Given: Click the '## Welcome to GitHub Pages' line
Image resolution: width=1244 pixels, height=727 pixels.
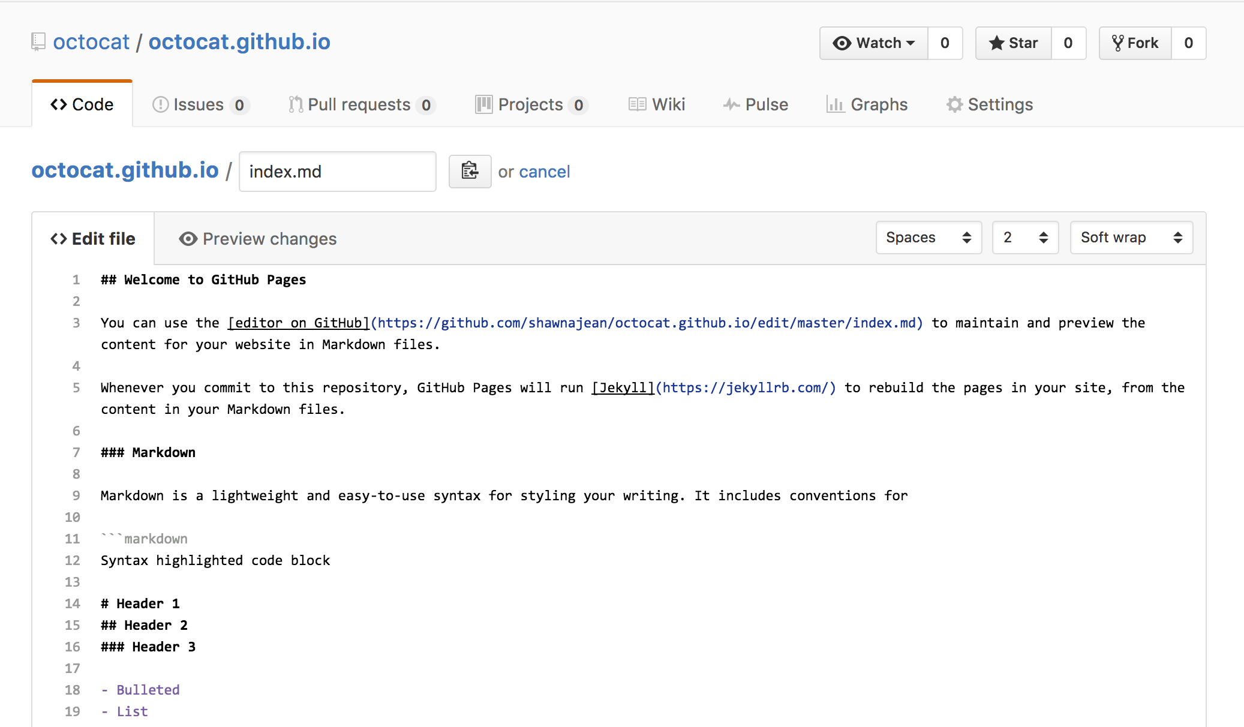Looking at the screenshot, I should [203, 280].
